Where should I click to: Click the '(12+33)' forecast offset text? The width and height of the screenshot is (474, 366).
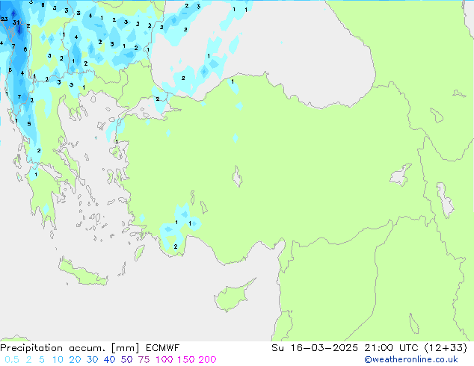pos(446,348)
